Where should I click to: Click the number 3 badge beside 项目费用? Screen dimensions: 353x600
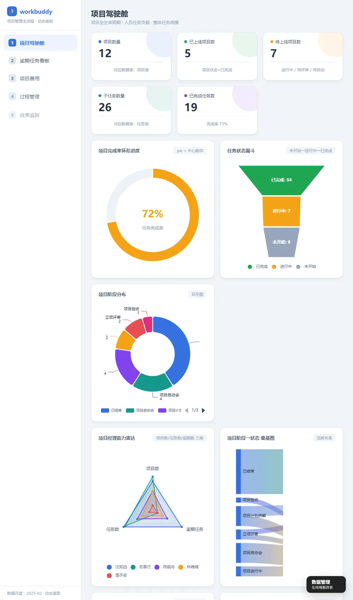point(12,78)
